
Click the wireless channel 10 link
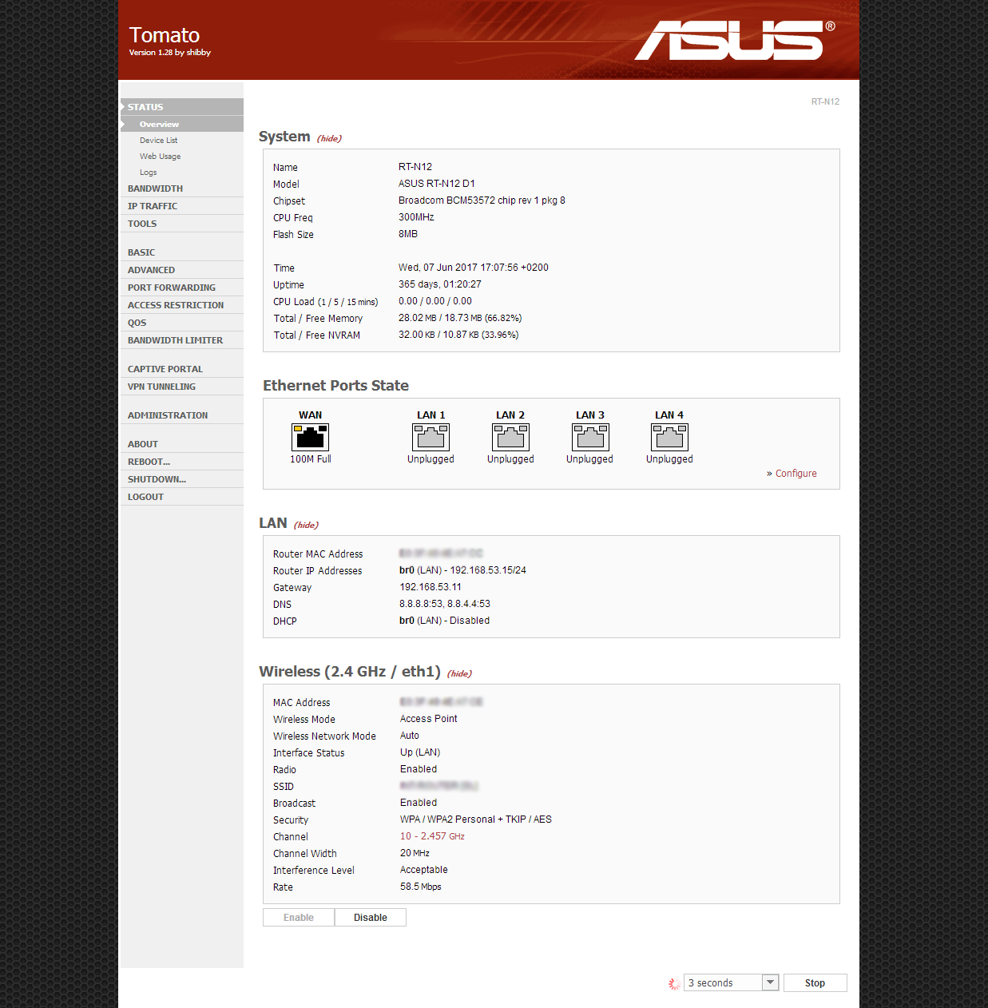(432, 836)
